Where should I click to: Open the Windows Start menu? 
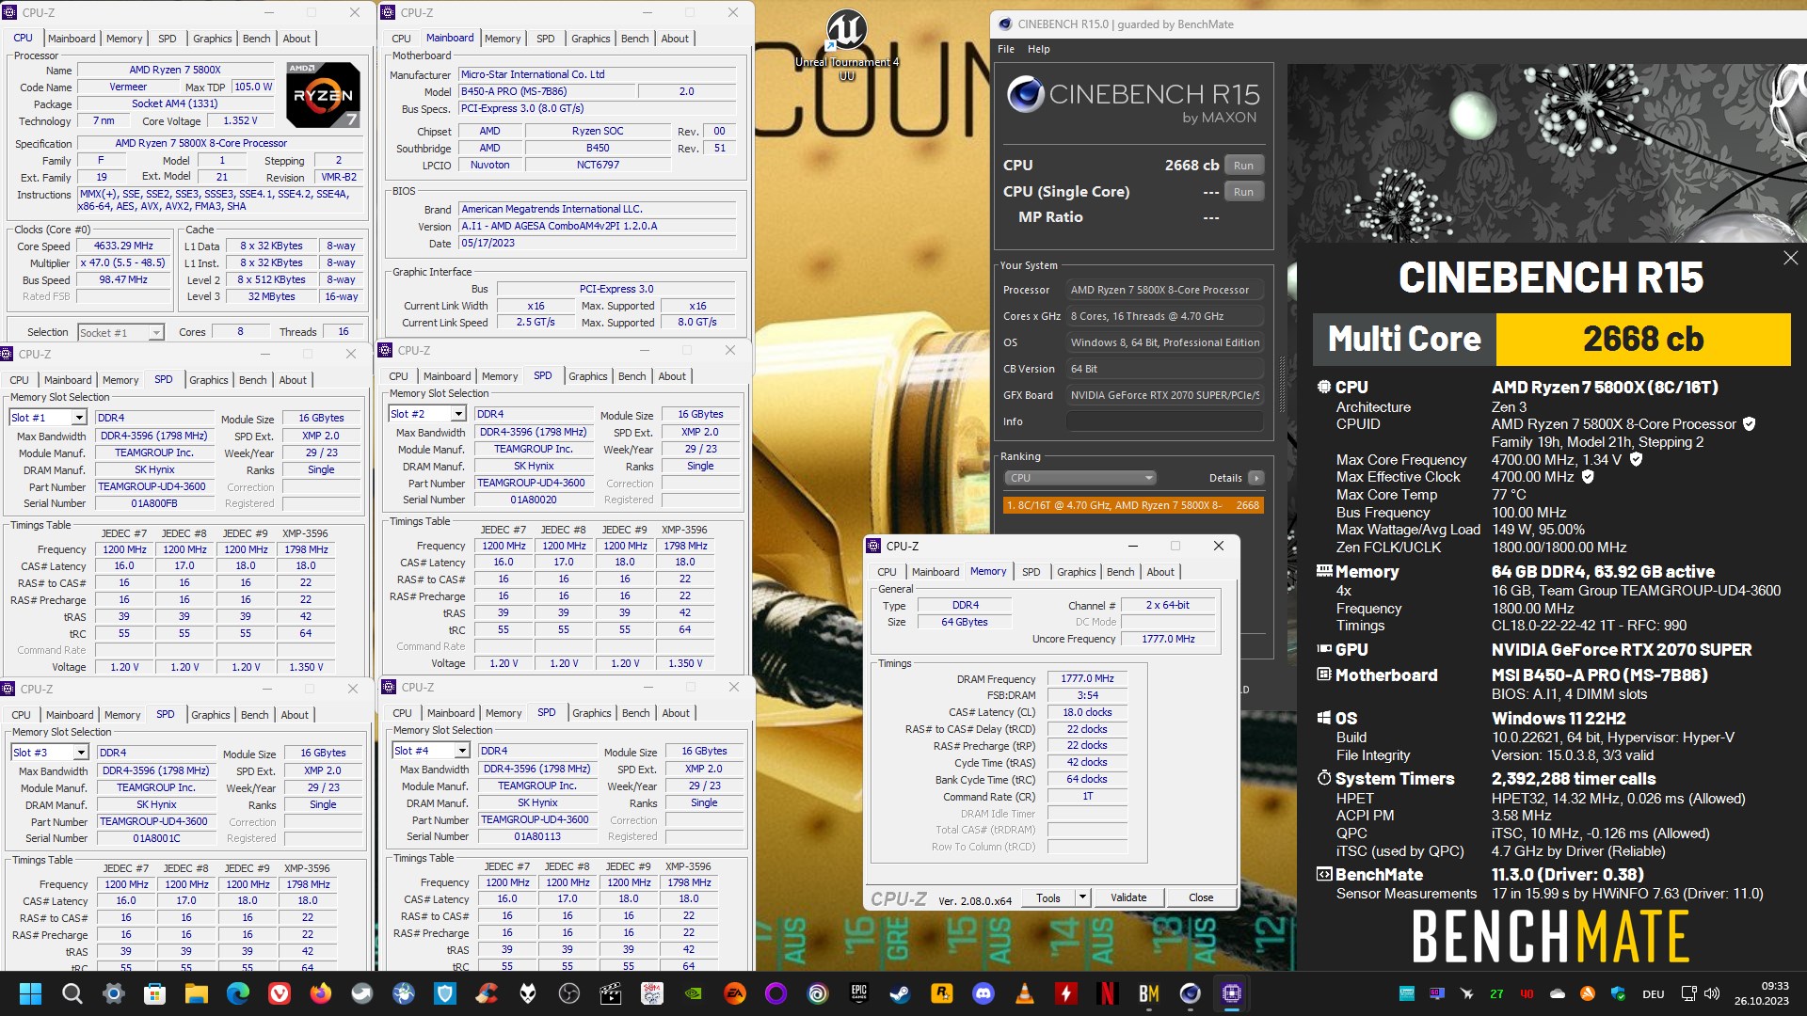click(x=30, y=993)
